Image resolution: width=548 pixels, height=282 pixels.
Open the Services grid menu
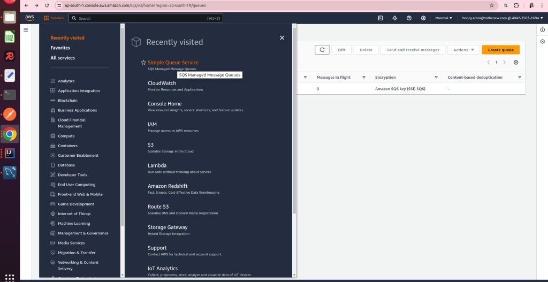click(54, 18)
